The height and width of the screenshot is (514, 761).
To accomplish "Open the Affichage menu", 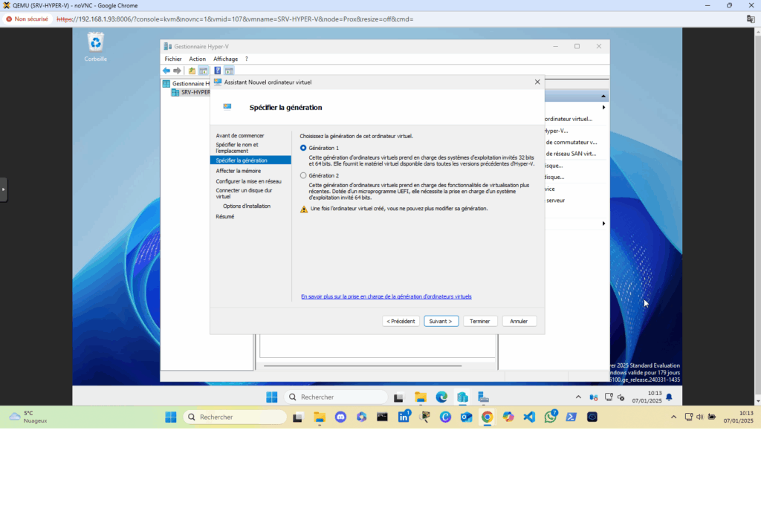I will click(x=226, y=59).
